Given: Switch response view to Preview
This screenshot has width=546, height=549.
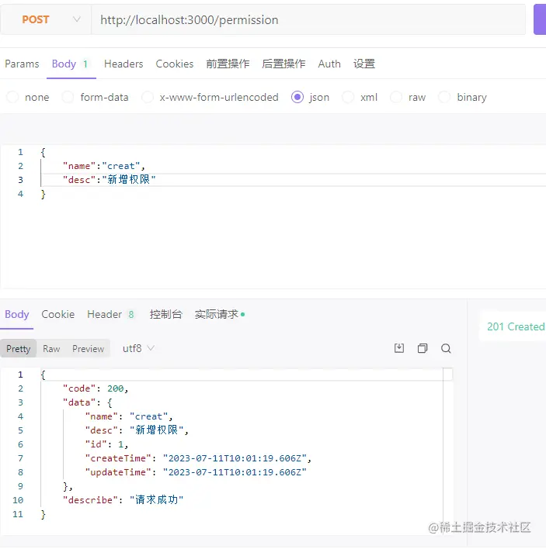Looking at the screenshot, I should [88, 349].
